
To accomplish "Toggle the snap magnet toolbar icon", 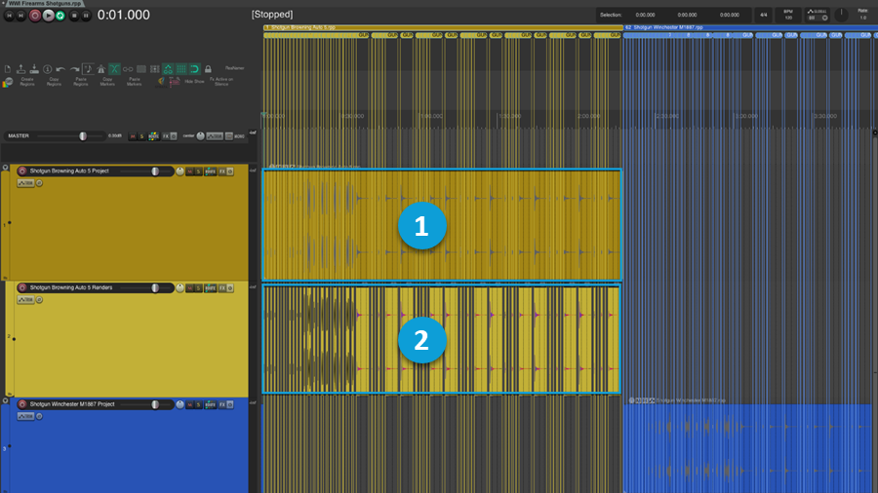I will click(x=194, y=69).
